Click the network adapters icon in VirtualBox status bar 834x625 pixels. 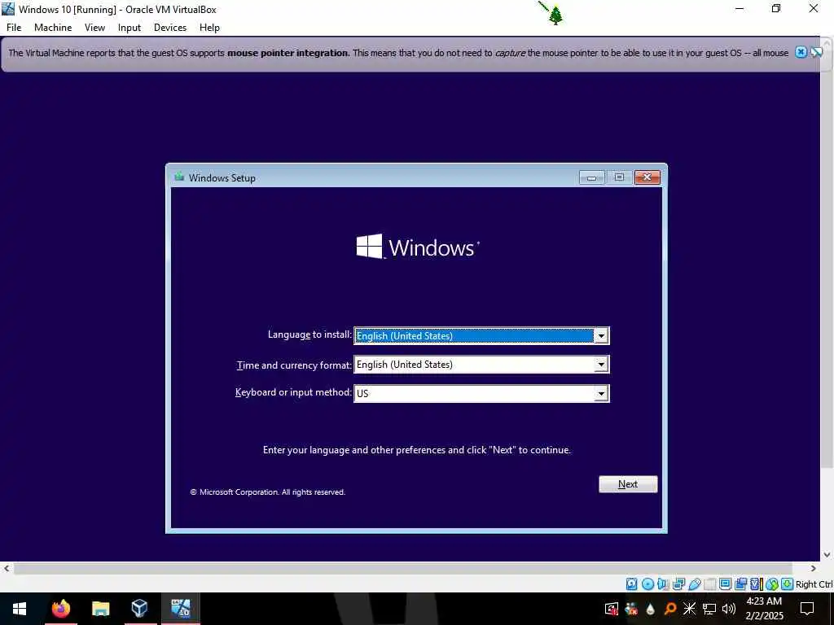[678, 584]
